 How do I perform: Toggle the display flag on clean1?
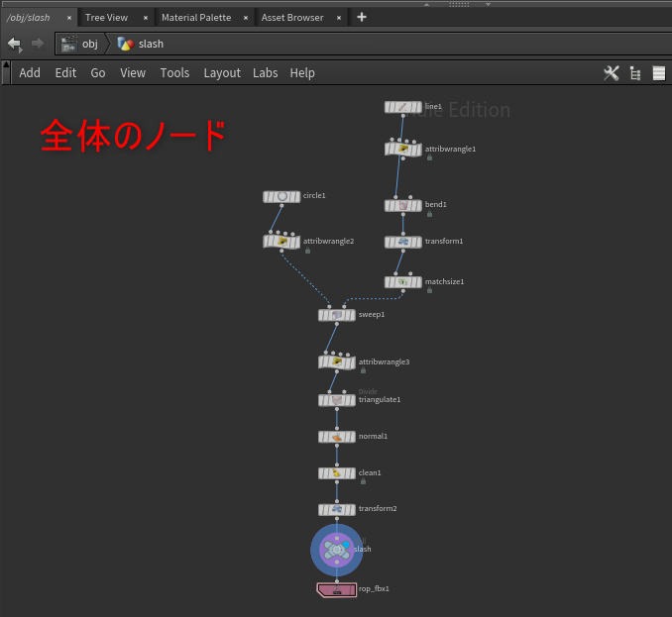click(x=352, y=473)
